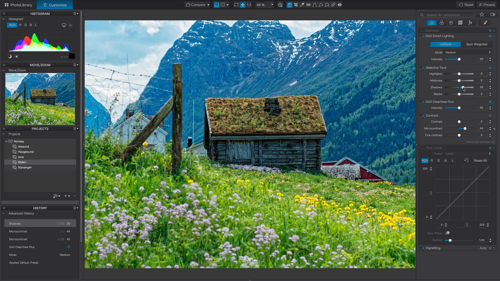Open the Local Adjustments brush palette
500x281 pixels.
(485, 23)
